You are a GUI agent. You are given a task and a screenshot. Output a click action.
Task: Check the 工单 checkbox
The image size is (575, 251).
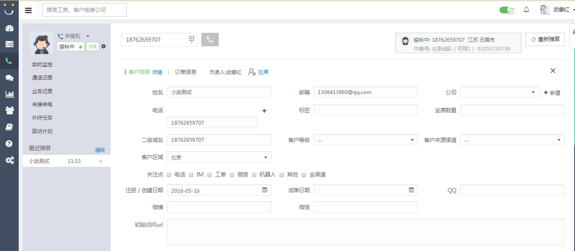(210, 175)
